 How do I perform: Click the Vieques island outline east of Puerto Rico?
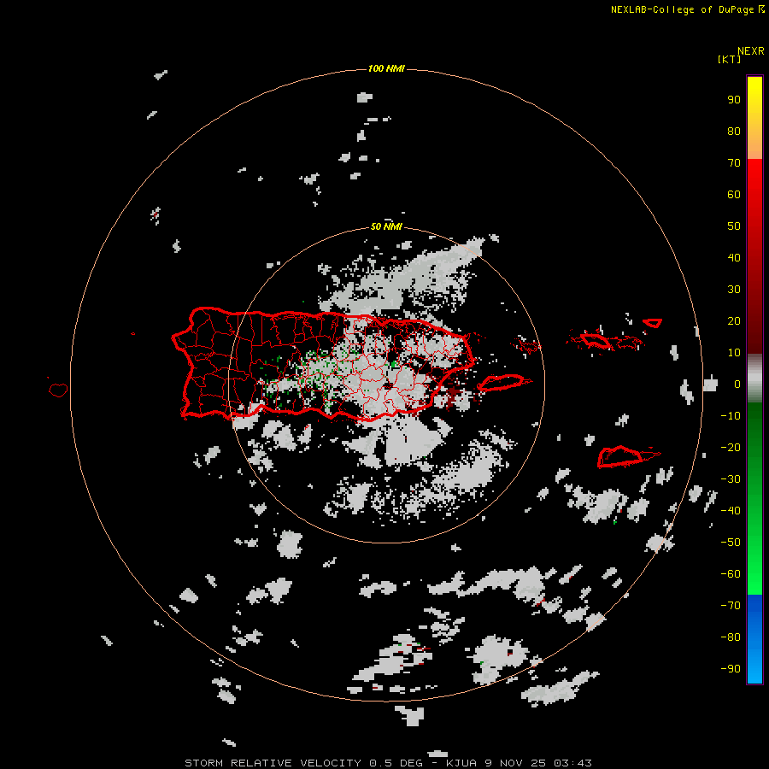click(502, 382)
